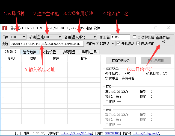Viewport: 175px width, 136px height.
Task: Enable the 自动本机名 checkbox
Action: 135,37
